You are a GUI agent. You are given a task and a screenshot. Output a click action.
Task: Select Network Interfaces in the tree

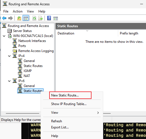[32, 41]
